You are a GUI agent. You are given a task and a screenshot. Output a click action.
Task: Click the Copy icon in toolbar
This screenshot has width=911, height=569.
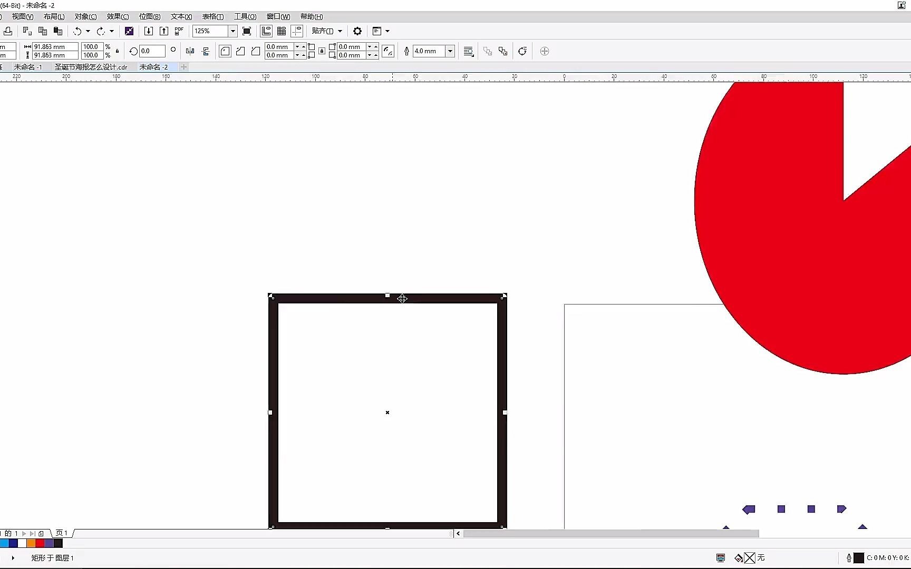tap(43, 31)
